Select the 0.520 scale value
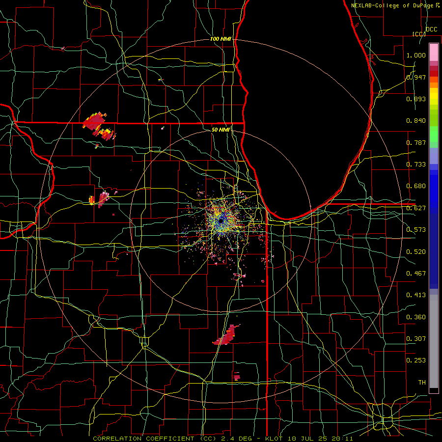The width and height of the screenshot is (442, 442). pyautogui.click(x=416, y=252)
